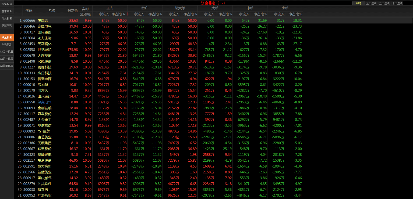Select the stock name 天马精化
Viewport: 413px width, 199px height.
45,44
